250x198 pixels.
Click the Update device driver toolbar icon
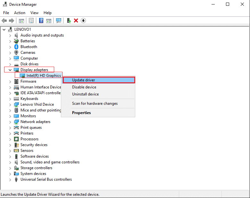[69, 21]
